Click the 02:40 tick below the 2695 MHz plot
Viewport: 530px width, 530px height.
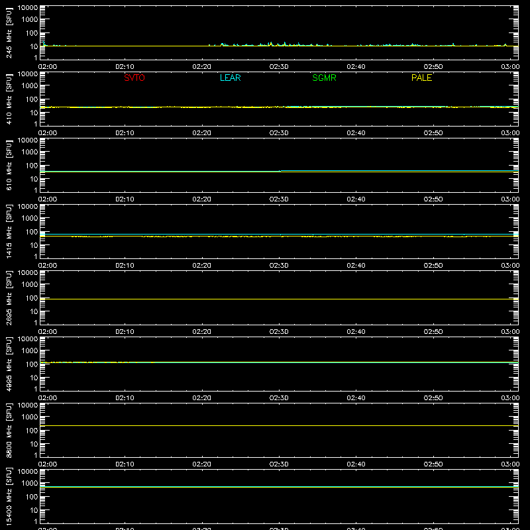click(x=356, y=332)
